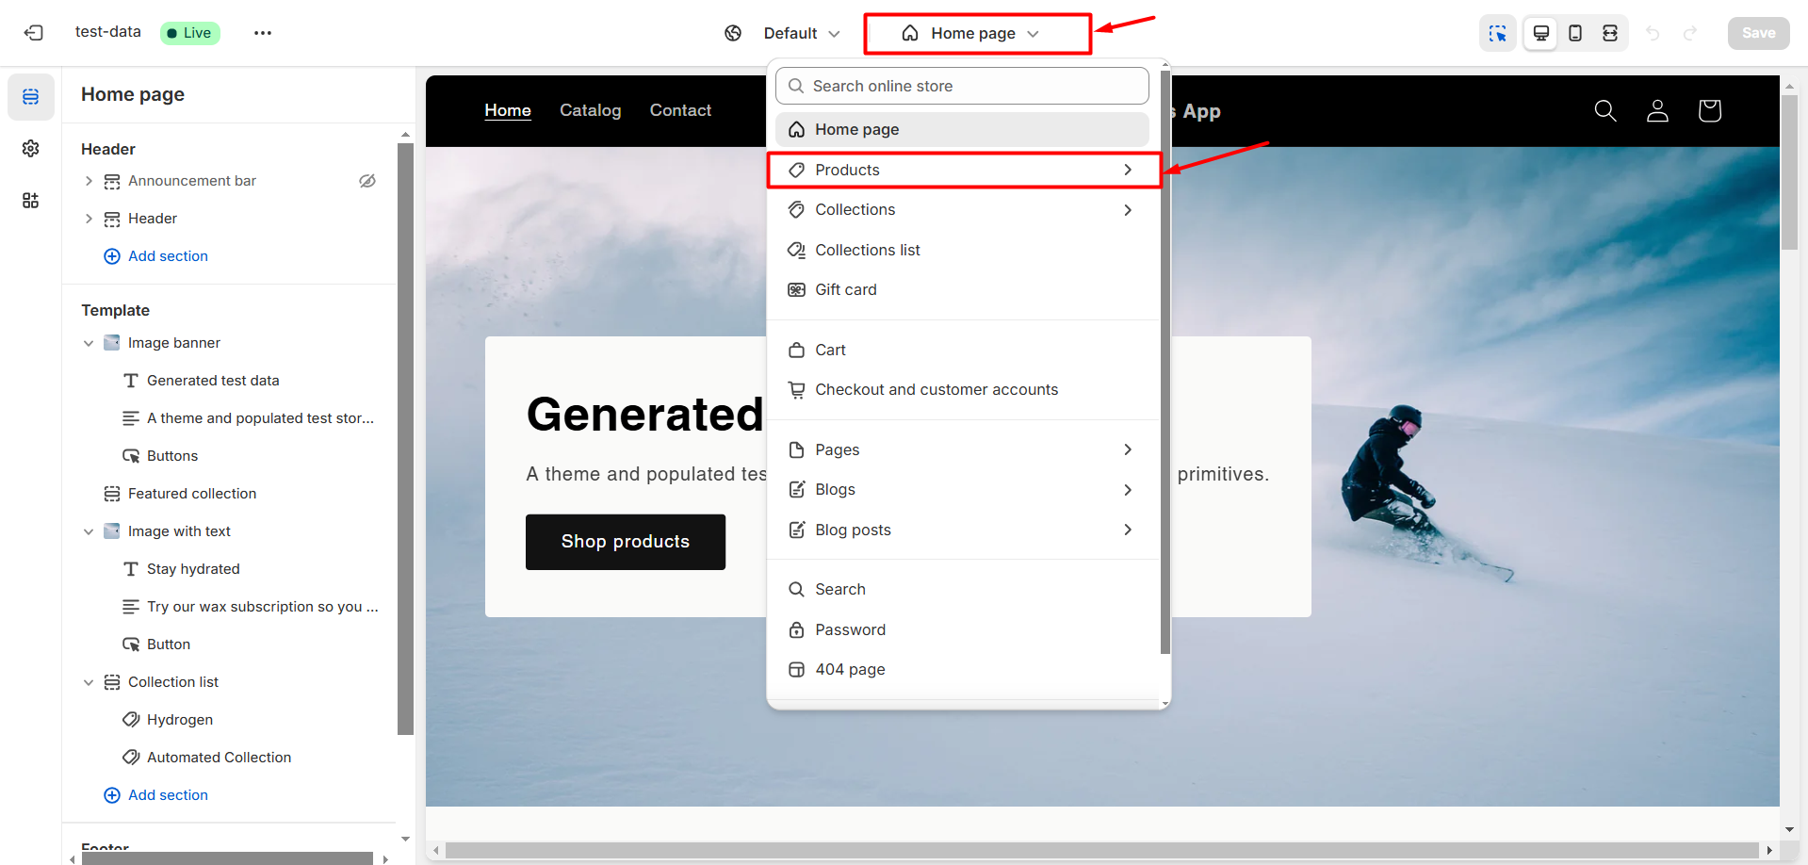Expand the Collections submenu arrow
This screenshot has height=865, width=1808.
click(1128, 209)
